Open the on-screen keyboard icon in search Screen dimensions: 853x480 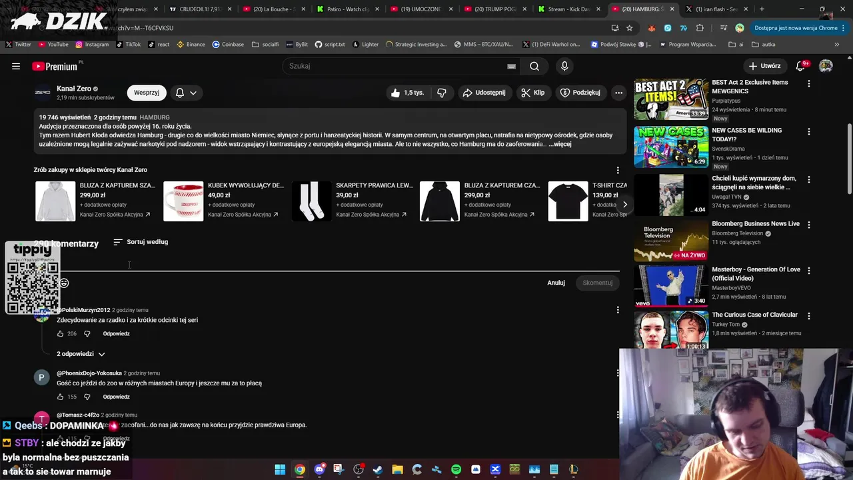(x=511, y=66)
